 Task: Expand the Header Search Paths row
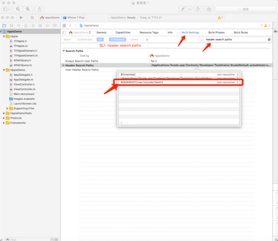click(x=64, y=65)
